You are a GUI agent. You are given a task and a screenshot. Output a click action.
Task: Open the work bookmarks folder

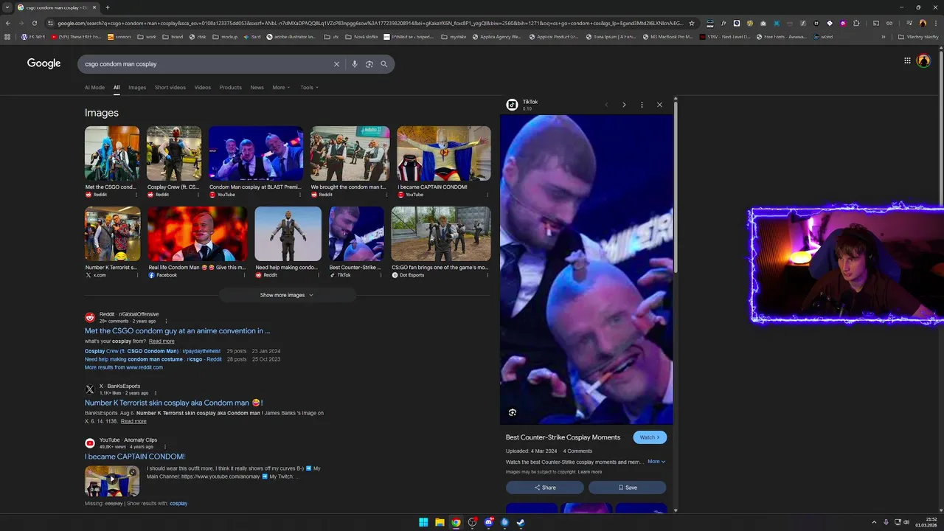pos(147,36)
